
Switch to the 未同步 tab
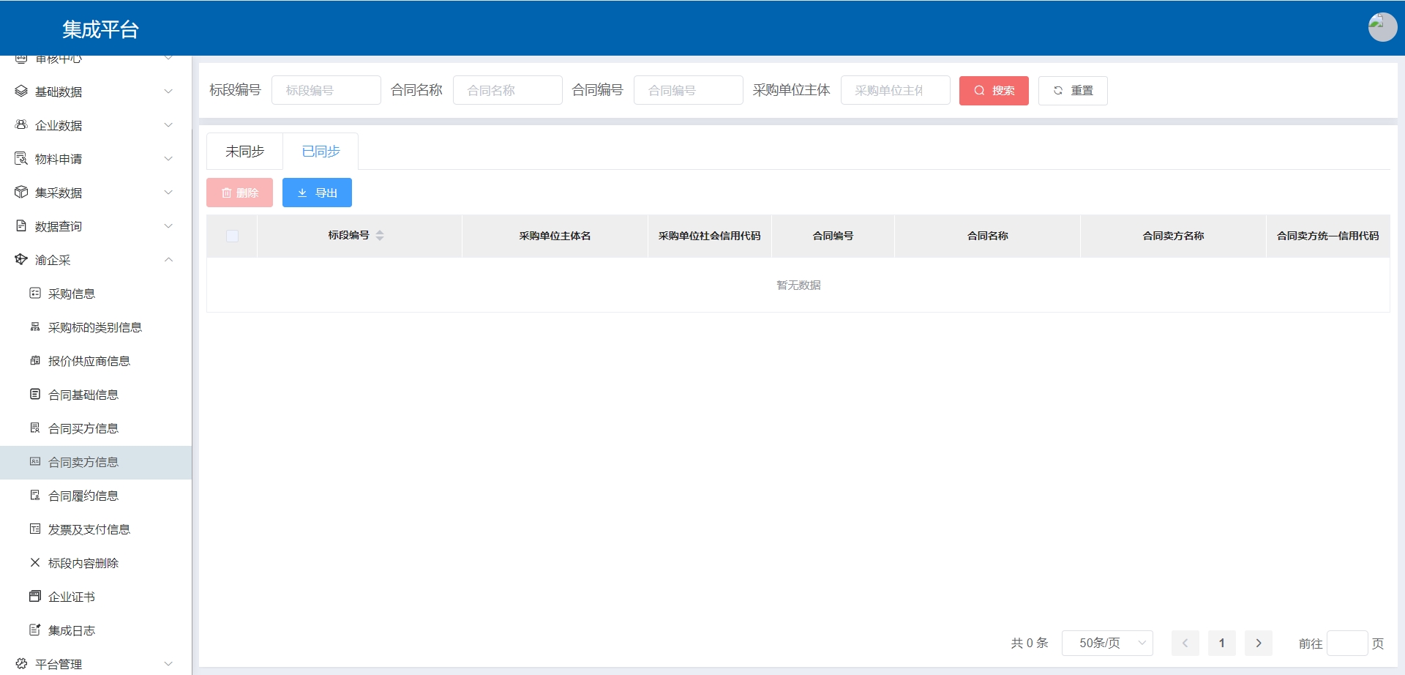click(244, 152)
